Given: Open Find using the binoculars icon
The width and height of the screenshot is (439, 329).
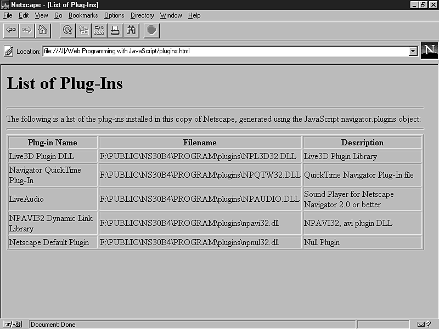Looking at the screenshot, I should point(131,30).
